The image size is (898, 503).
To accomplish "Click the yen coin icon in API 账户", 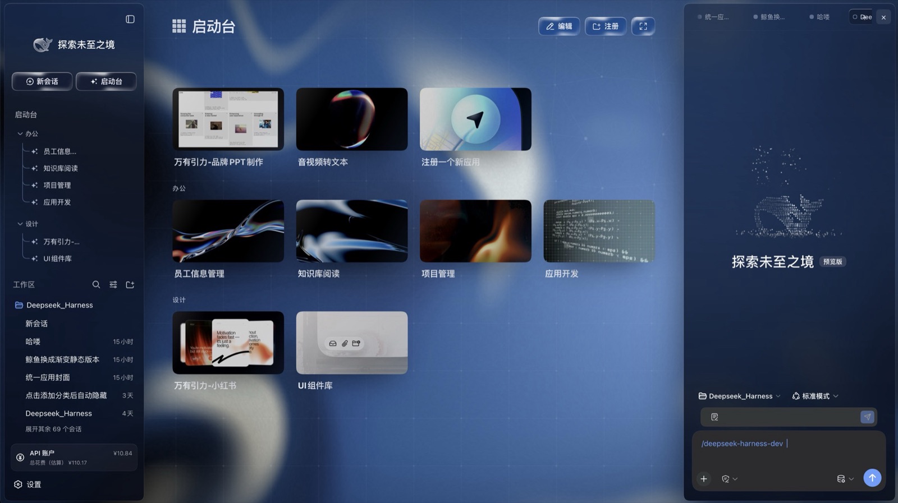I will pyautogui.click(x=20, y=458).
